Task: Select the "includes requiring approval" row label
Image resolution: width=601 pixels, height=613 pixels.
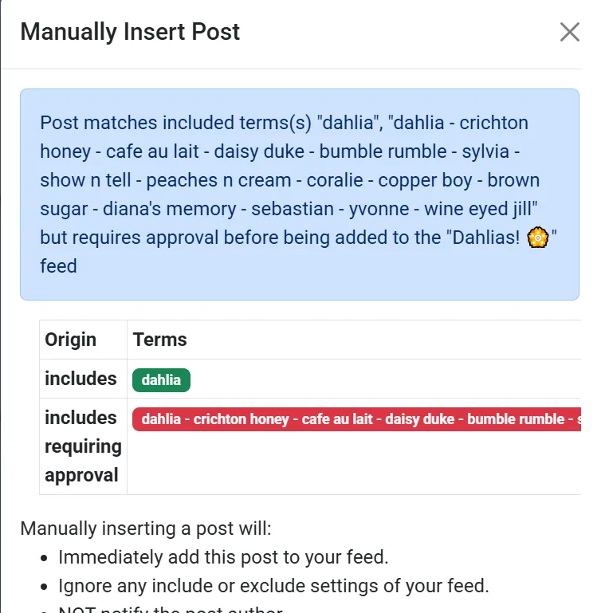Action: [x=83, y=446]
